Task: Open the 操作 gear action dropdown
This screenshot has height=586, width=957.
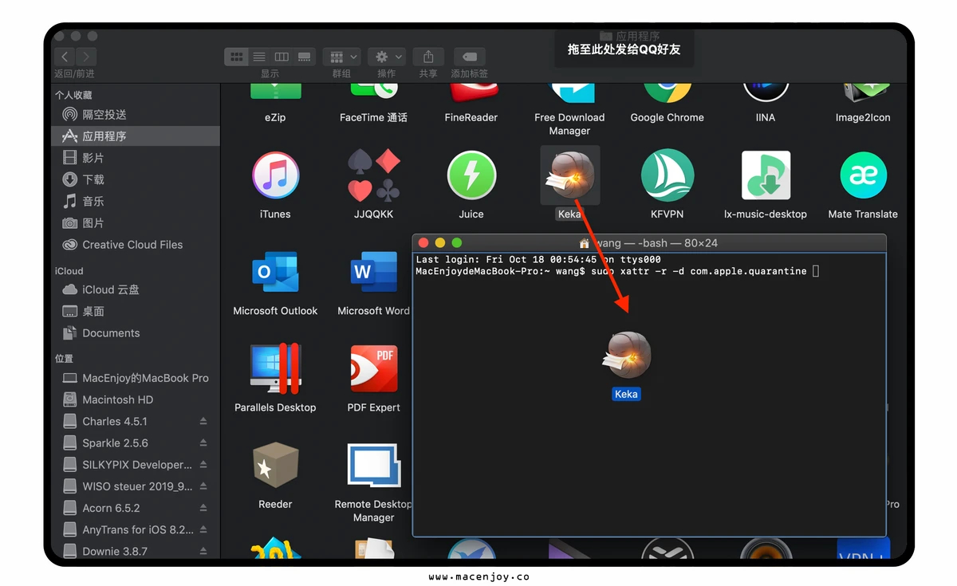Action: click(x=387, y=57)
